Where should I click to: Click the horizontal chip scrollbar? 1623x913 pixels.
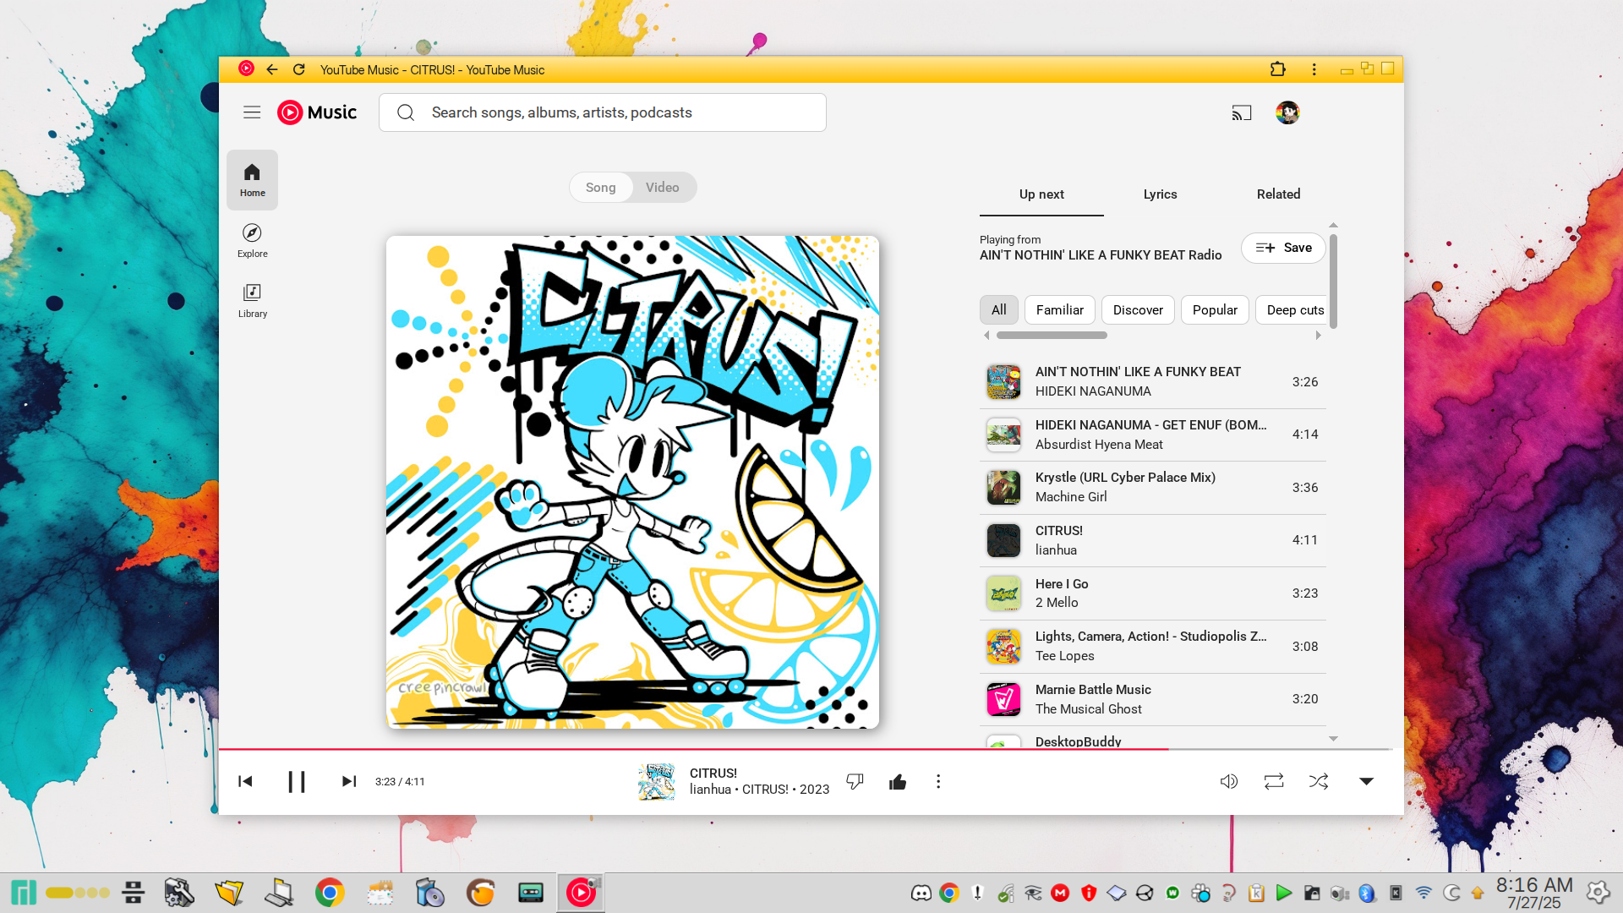coord(1052,336)
